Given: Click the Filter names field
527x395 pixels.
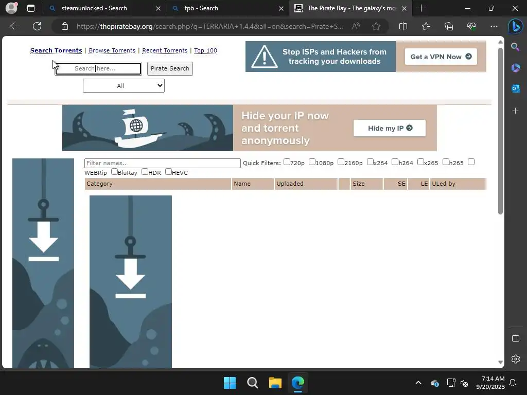Looking at the screenshot, I should pyautogui.click(x=162, y=163).
